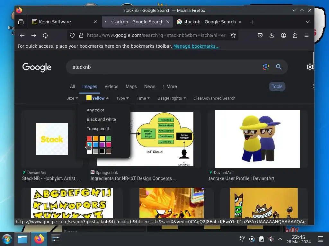Expand the Size filter dropdown
This screenshot has height=246, width=329.
coord(72,98)
